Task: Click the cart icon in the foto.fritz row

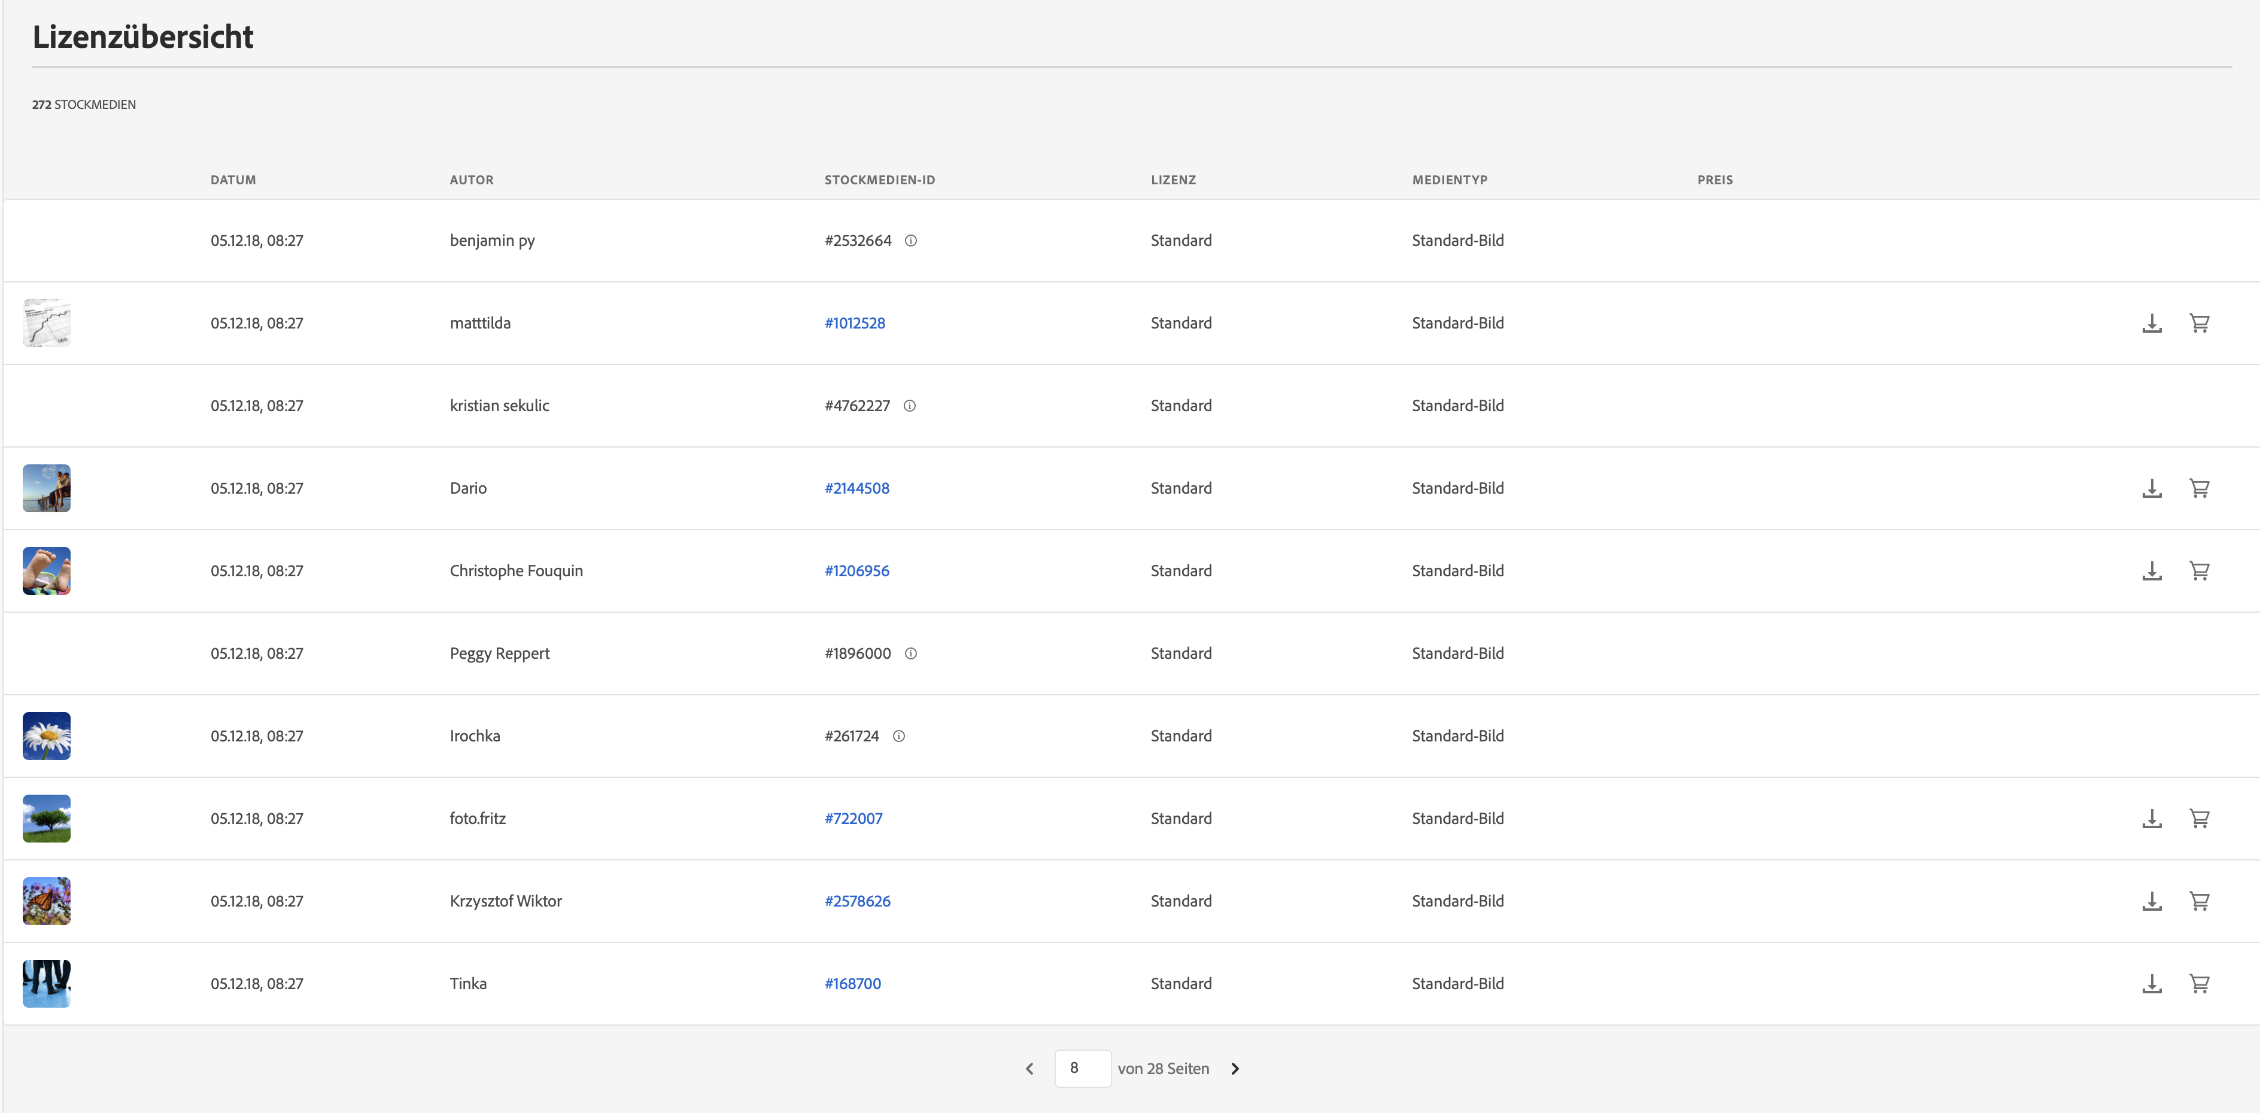Action: (2198, 819)
